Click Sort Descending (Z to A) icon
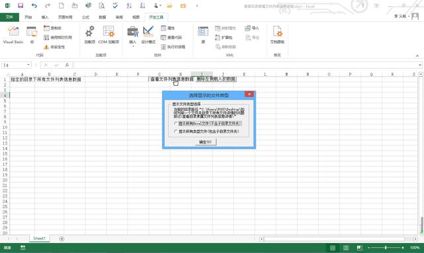 coord(142,6)
